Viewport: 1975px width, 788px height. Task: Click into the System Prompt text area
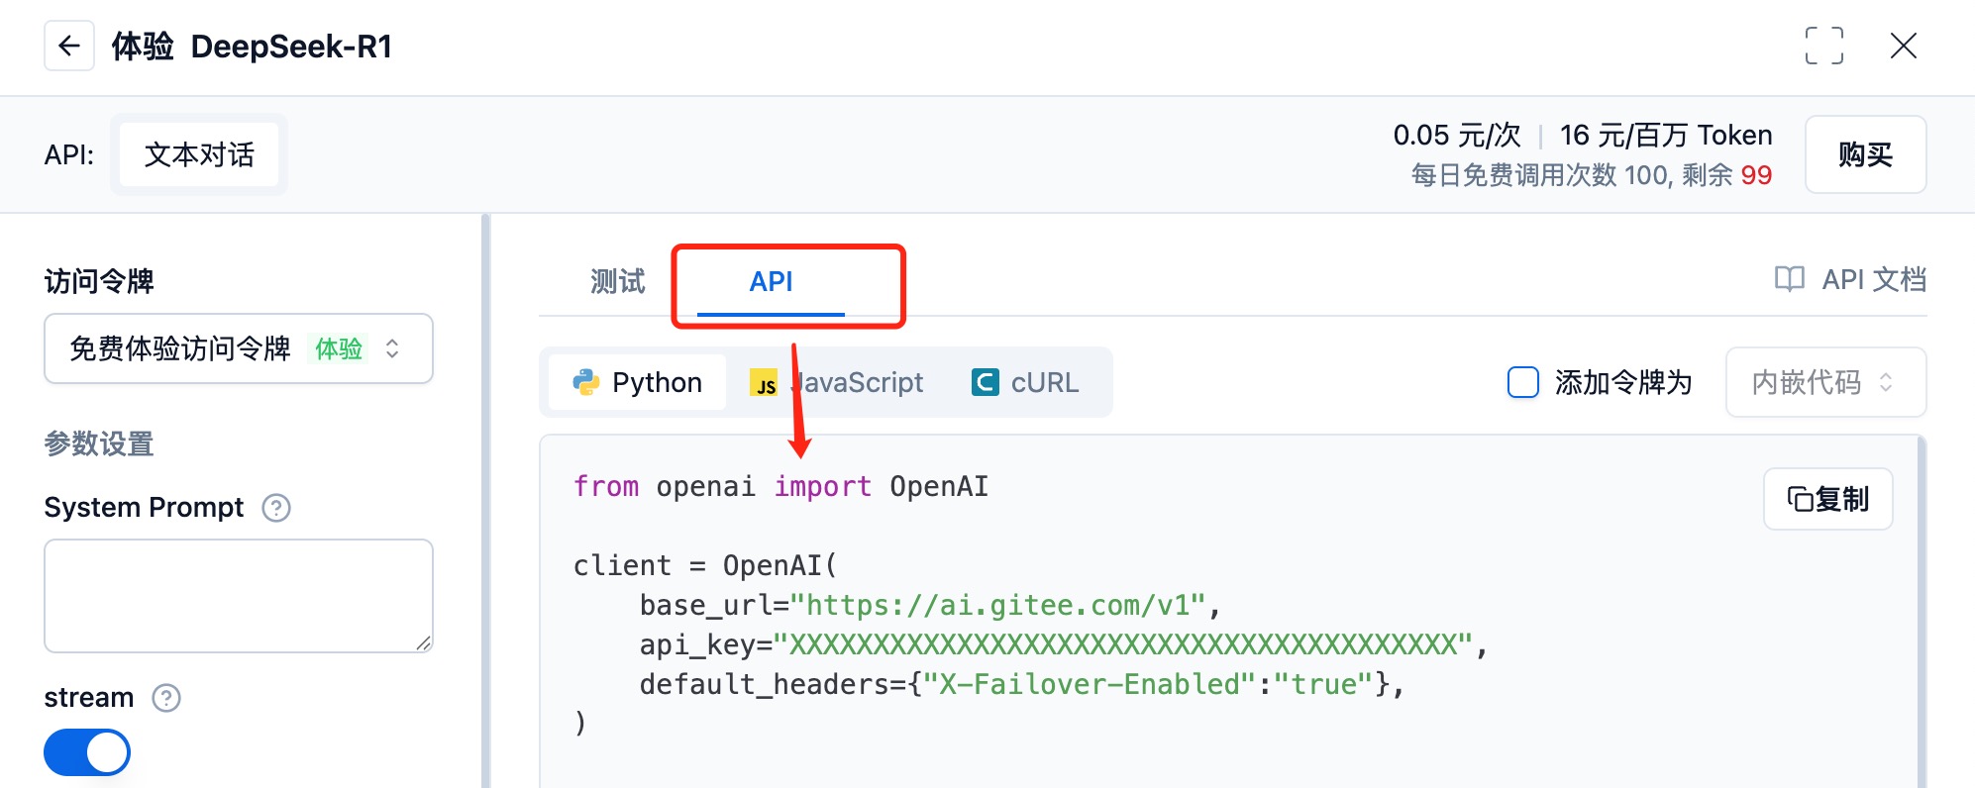tap(239, 596)
